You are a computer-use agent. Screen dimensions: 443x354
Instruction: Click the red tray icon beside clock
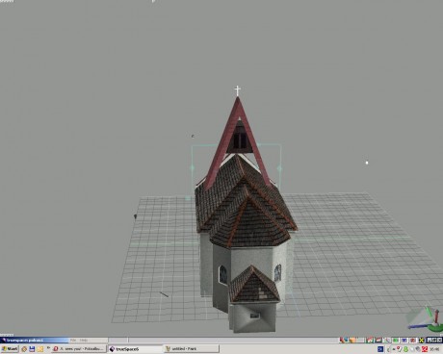(425, 349)
